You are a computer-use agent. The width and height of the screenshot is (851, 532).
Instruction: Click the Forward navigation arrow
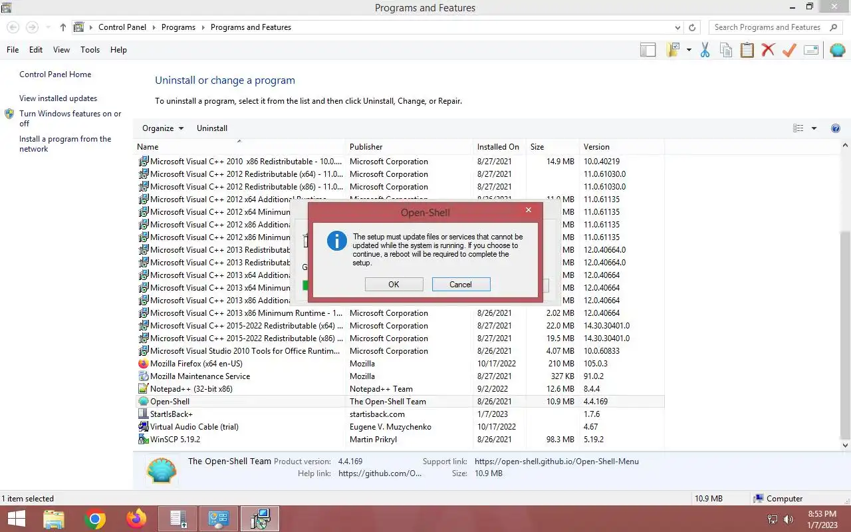click(32, 27)
